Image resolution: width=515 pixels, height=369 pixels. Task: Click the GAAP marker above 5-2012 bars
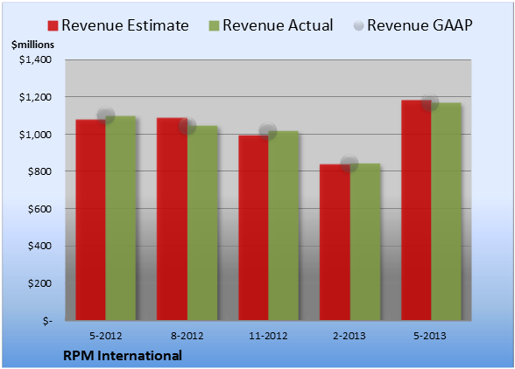[106, 115]
